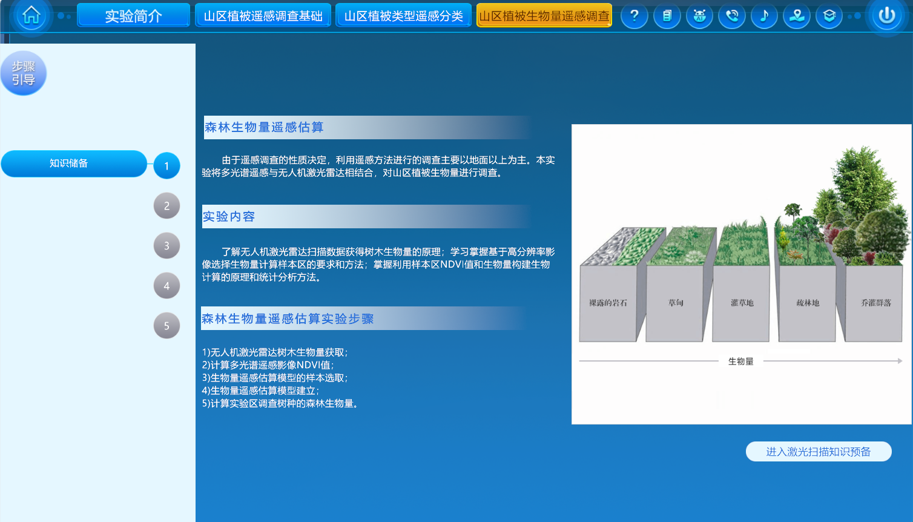Click 进入激光扫描知识预备 button
Image resolution: width=913 pixels, height=522 pixels.
point(818,452)
